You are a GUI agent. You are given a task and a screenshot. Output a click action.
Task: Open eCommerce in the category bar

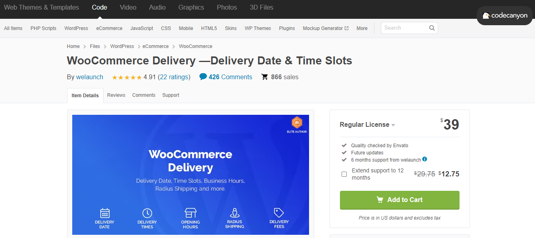[x=109, y=28]
